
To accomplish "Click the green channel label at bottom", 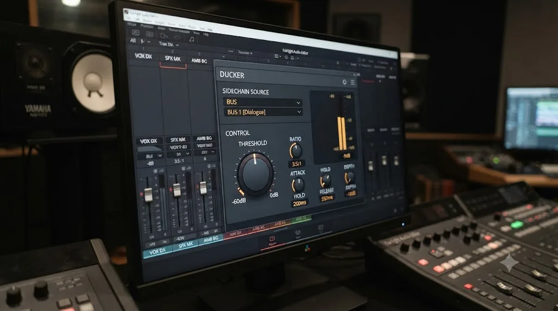I will 301,219.
